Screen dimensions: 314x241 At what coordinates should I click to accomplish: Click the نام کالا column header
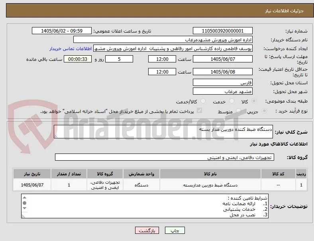pos(210,174)
